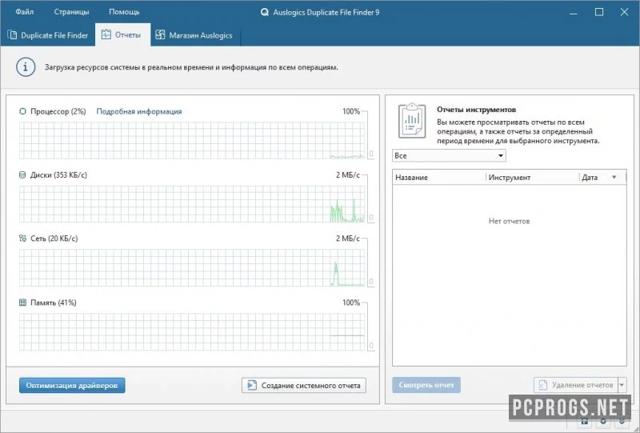Click the 'Сеть (20 КБ/с)' label

point(54,239)
